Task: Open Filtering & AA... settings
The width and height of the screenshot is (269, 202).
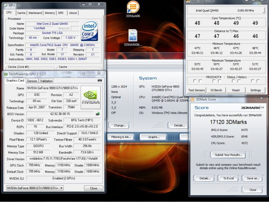Action: (121, 137)
